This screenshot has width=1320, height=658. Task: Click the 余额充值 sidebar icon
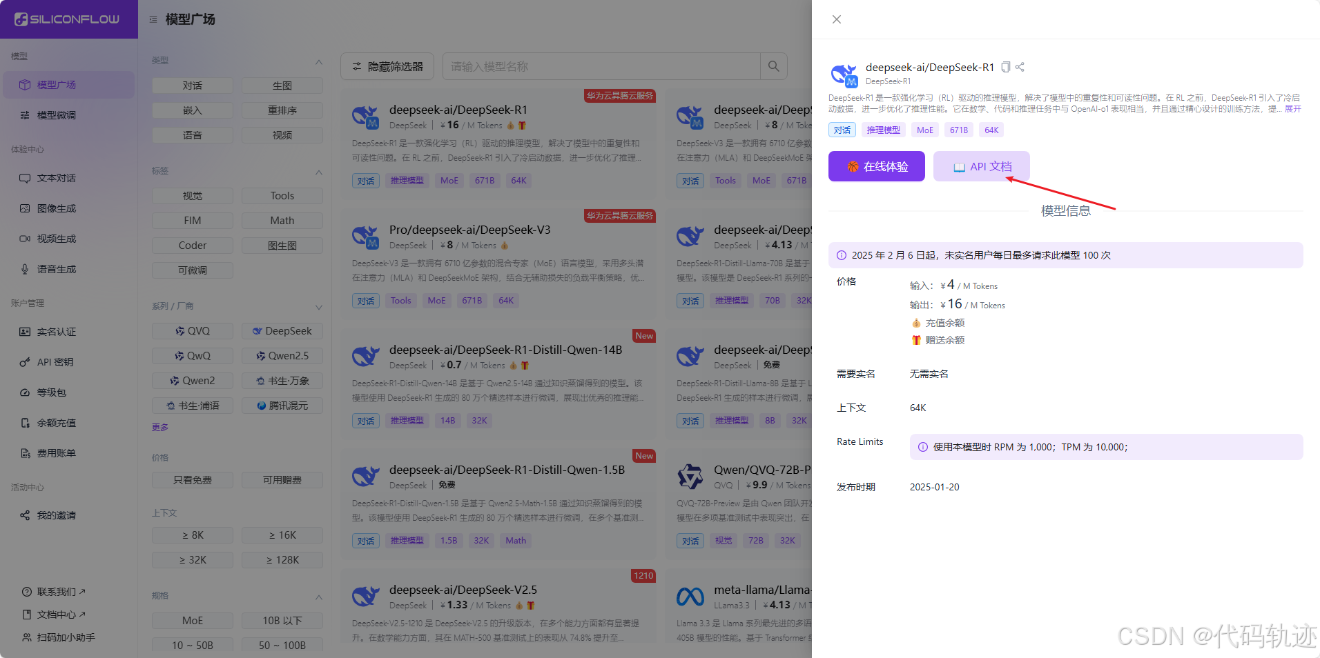(x=25, y=423)
